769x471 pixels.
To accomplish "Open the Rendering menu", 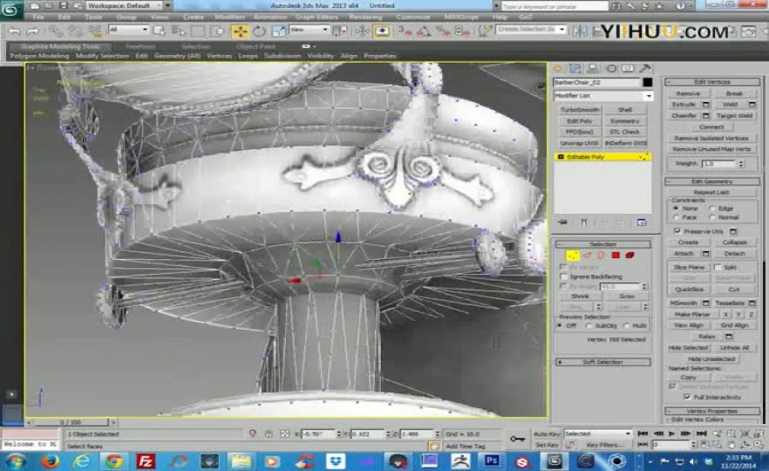I will point(365,17).
